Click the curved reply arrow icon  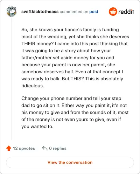tap(45, 148)
